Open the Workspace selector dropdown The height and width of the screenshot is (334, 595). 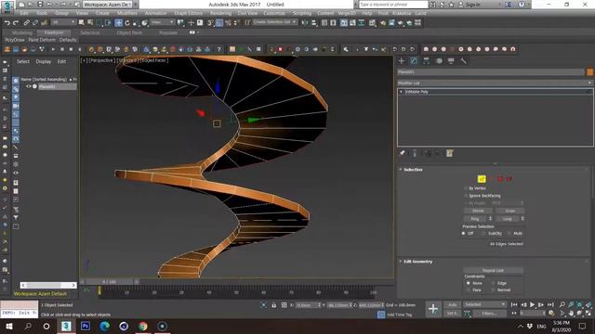[108, 5]
